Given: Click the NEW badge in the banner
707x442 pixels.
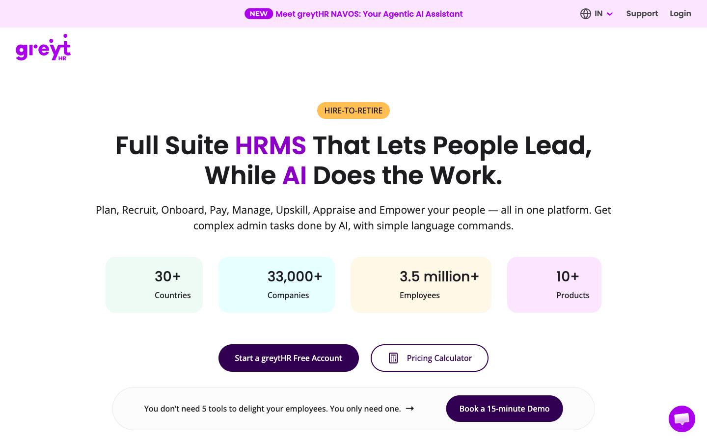Looking at the screenshot, I should click(x=258, y=14).
